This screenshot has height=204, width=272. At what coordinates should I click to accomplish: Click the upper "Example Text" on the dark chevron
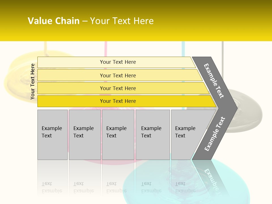(214, 81)
